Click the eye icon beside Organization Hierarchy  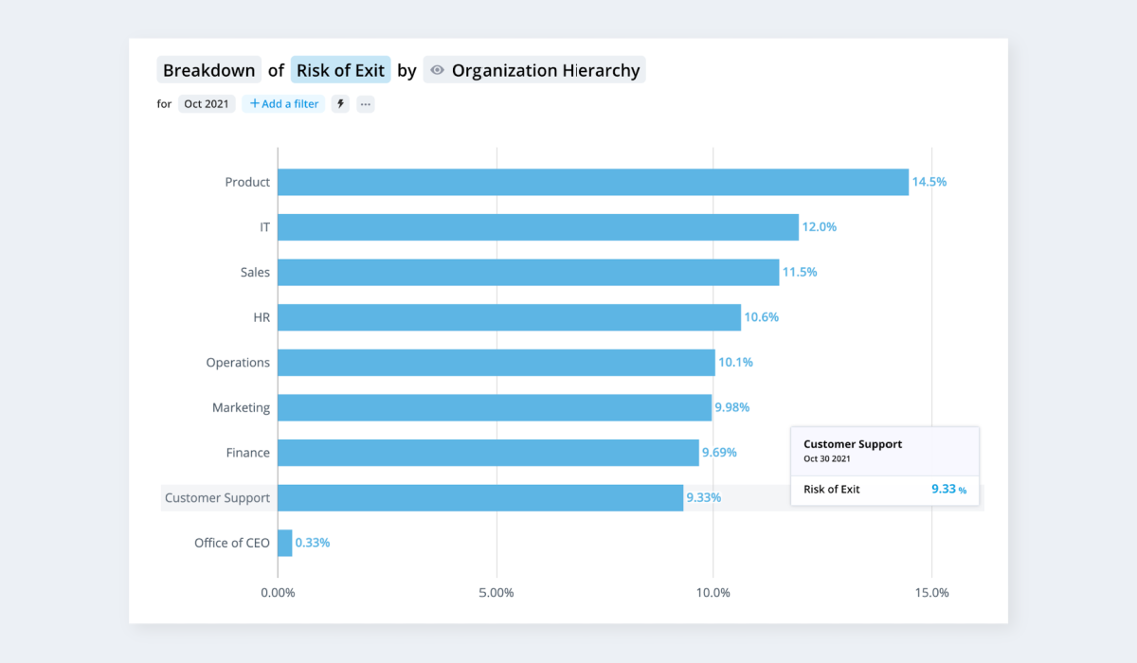tap(437, 70)
